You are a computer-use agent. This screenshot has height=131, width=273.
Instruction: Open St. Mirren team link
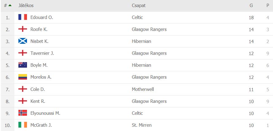[141, 125]
